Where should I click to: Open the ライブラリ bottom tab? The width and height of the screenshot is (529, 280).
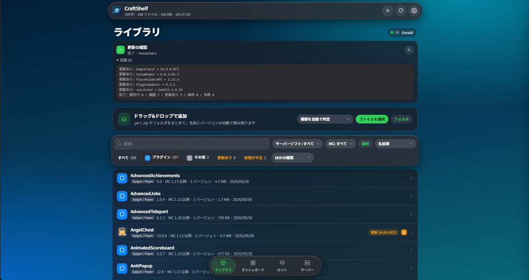click(x=223, y=265)
